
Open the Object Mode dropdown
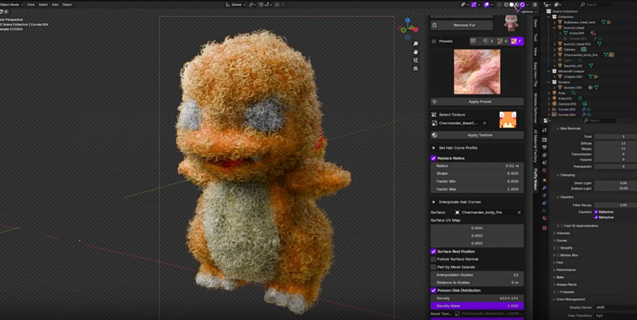click(x=11, y=5)
